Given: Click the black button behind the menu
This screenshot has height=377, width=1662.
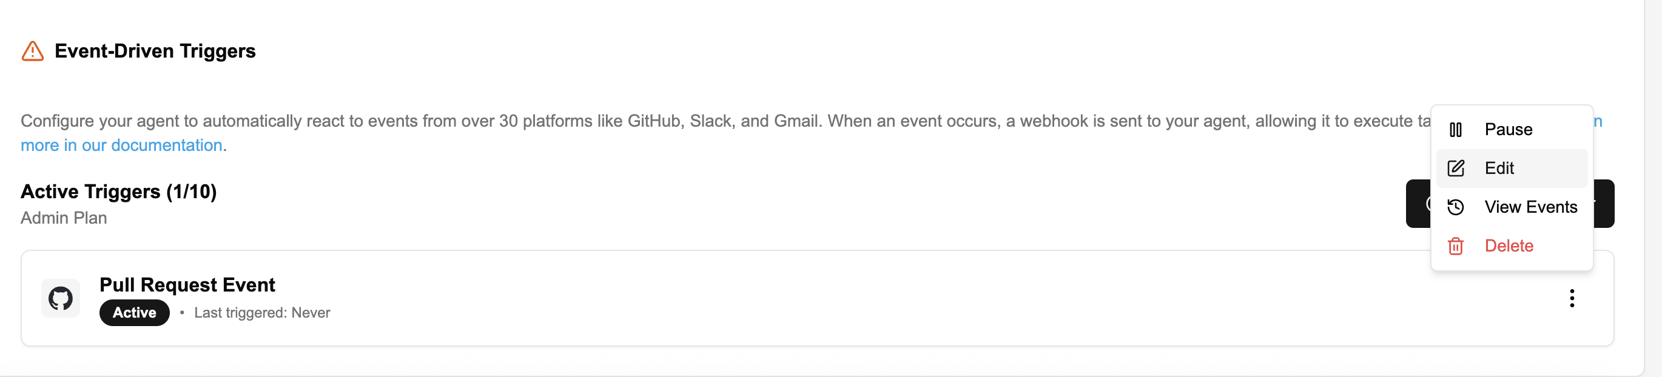Looking at the screenshot, I should [1418, 204].
